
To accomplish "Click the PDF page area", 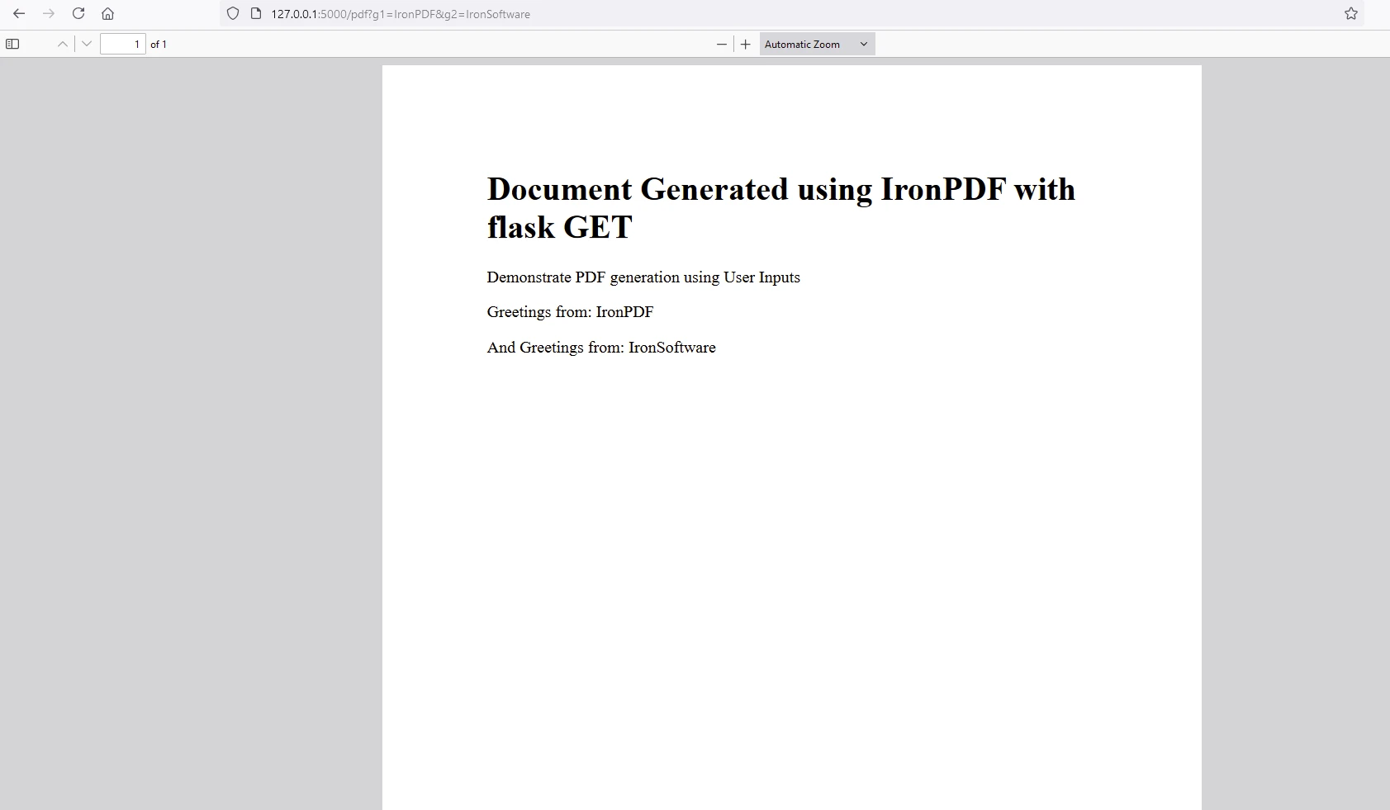I will 791,537.
